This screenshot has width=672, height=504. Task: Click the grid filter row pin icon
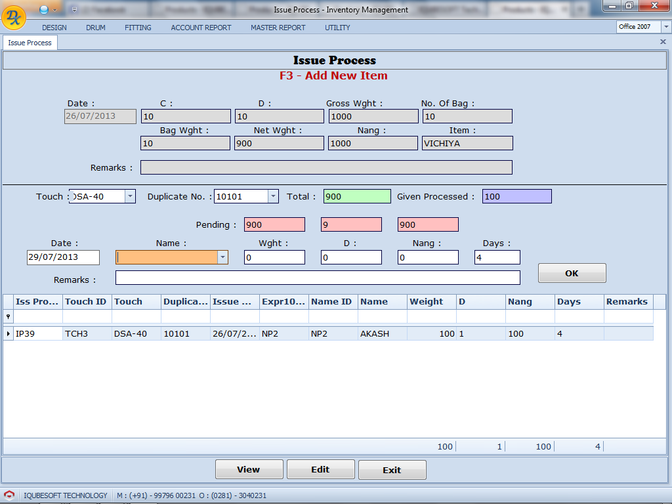(8, 316)
